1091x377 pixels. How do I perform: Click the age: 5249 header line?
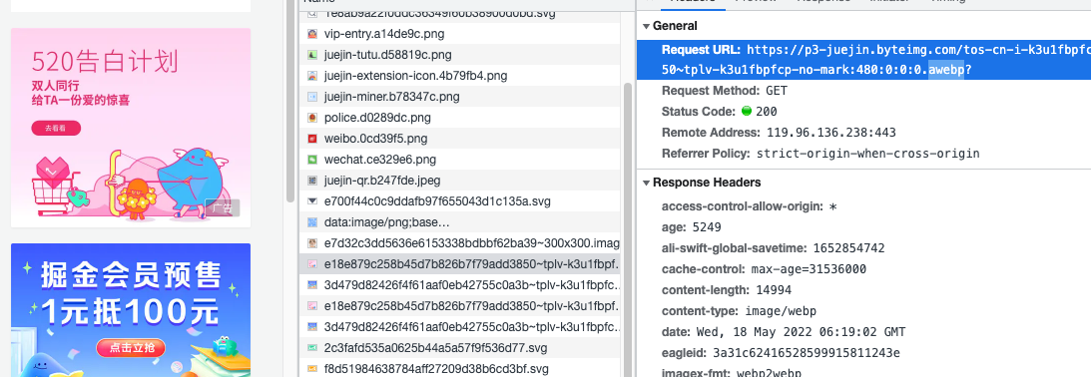tap(692, 227)
